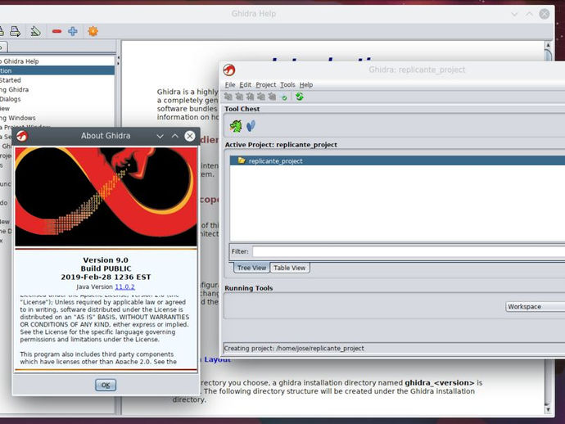Click the green refresh arrows toolbar icon
565x424 pixels.
point(299,97)
